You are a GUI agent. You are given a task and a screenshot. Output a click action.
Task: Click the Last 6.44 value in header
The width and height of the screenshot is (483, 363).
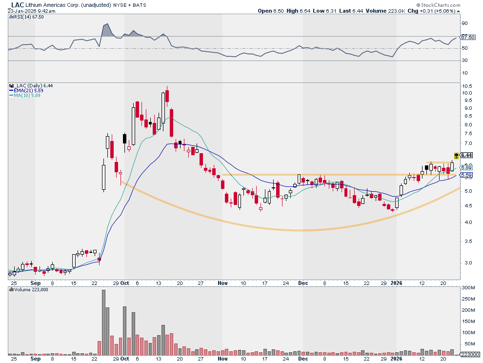(x=351, y=11)
